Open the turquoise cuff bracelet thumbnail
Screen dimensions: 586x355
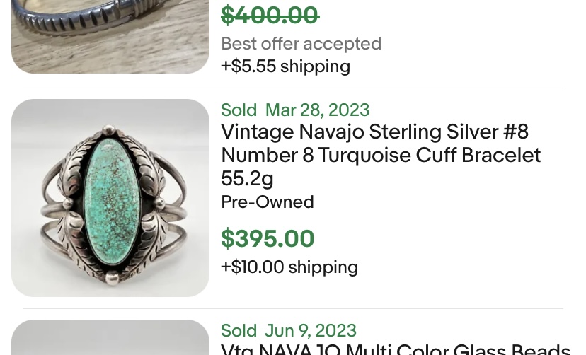click(x=110, y=197)
